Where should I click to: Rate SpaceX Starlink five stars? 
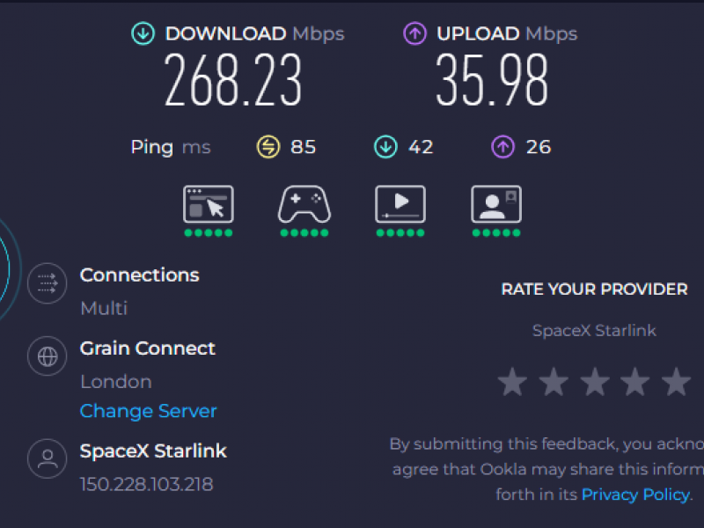677,383
